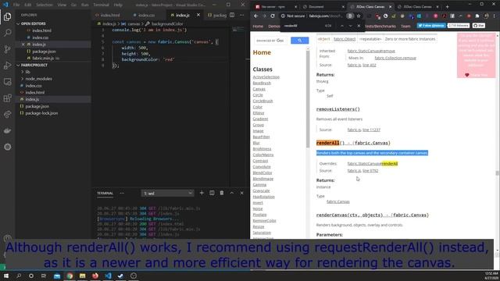
Task: Select the terminal shell dropdown '1: wsl'
Action: coord(167,194)
